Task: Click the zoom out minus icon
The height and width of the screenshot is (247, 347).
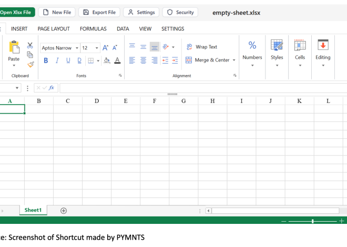Action: click(283, 221)
